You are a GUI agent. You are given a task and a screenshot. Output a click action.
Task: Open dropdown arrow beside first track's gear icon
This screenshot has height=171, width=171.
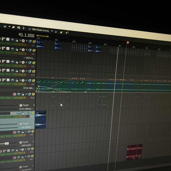click(27, 41)
